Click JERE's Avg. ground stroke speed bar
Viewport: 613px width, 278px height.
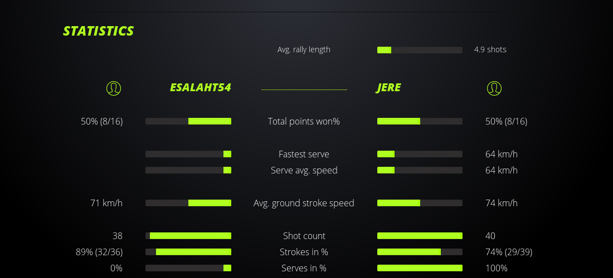tap(420, 203)
